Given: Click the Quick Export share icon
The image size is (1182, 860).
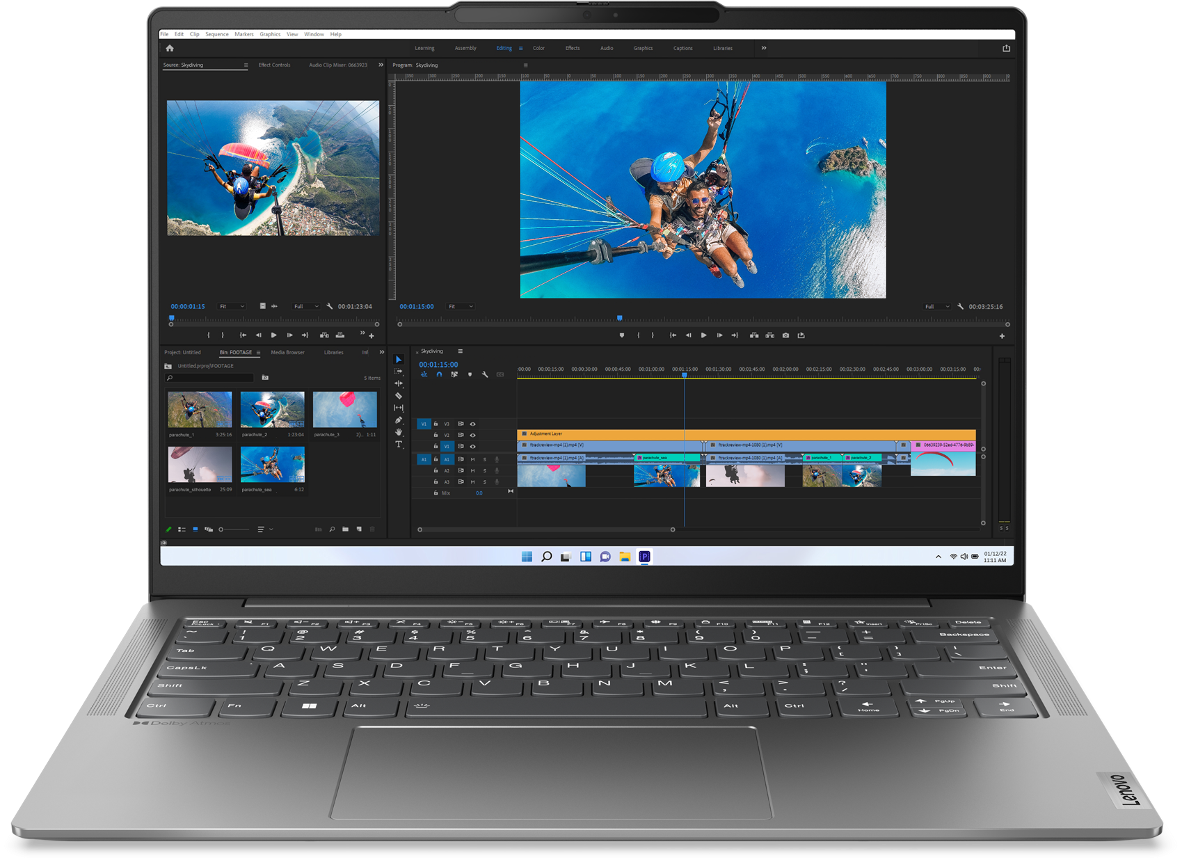Looking at the screenshot, I should click(1006, 48).
